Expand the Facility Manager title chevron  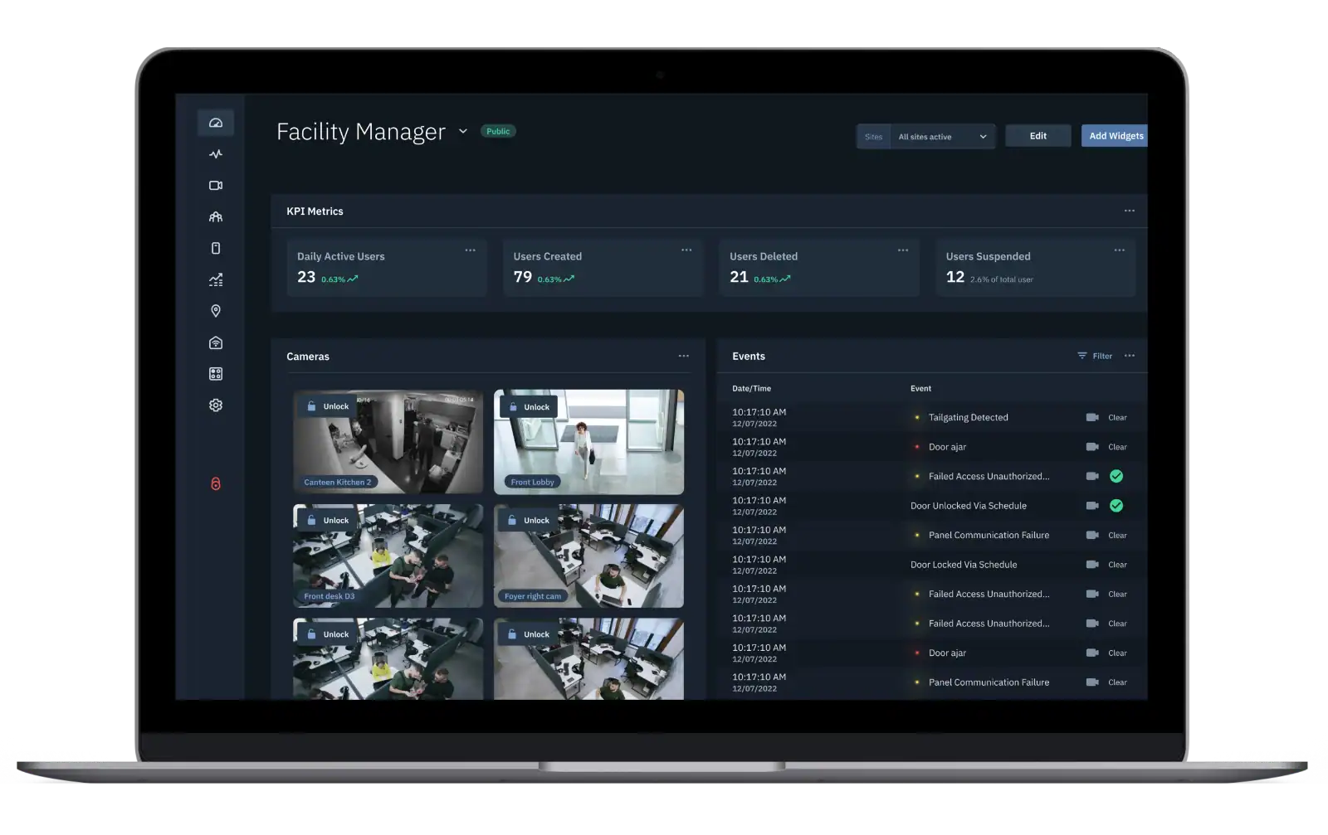[463, 131]
